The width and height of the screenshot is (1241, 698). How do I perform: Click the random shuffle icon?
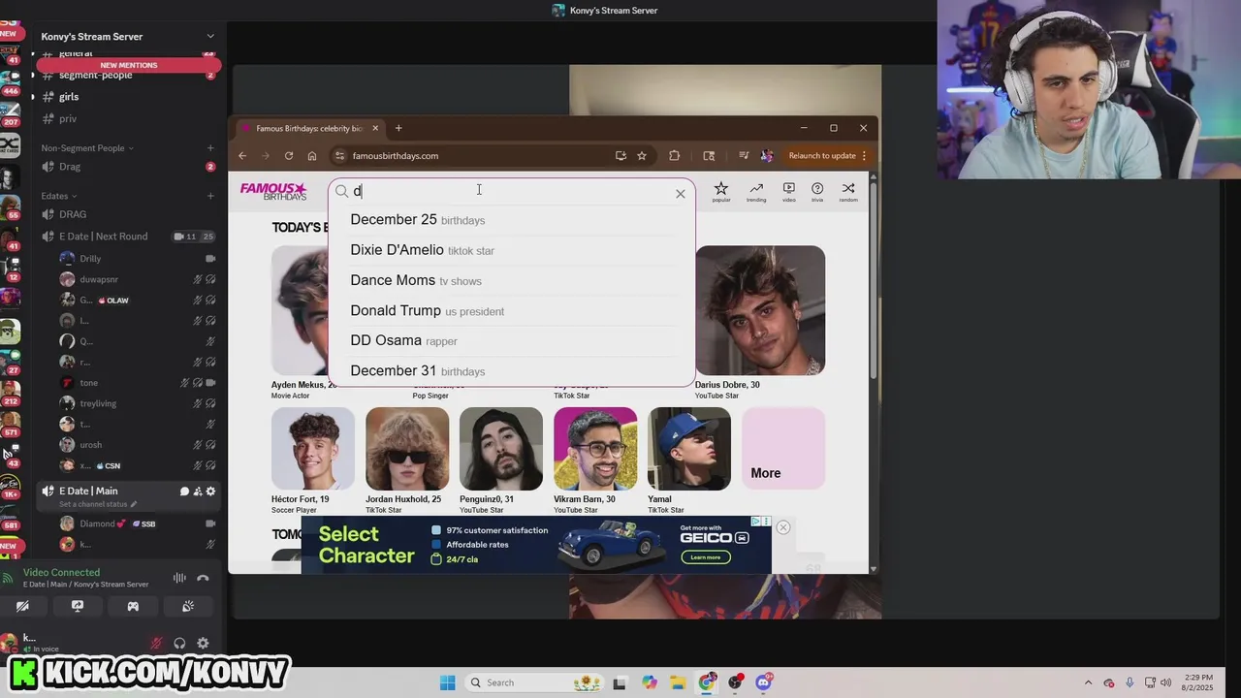(848, 191)
